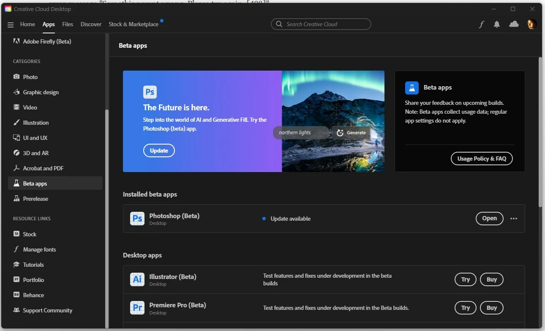Viewport: 545px width, 331px height.
Task: Click Buy for Premiere Pro (Beta)
Action: (492, 308)
